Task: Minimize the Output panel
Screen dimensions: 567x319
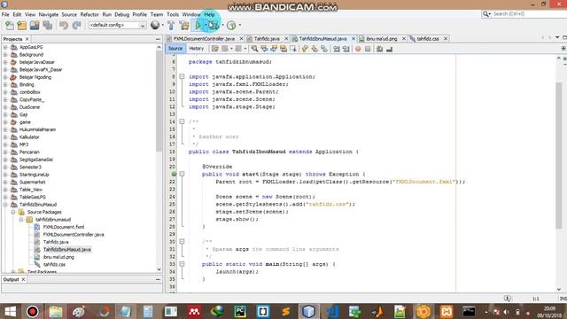Action: pos(158,280)
